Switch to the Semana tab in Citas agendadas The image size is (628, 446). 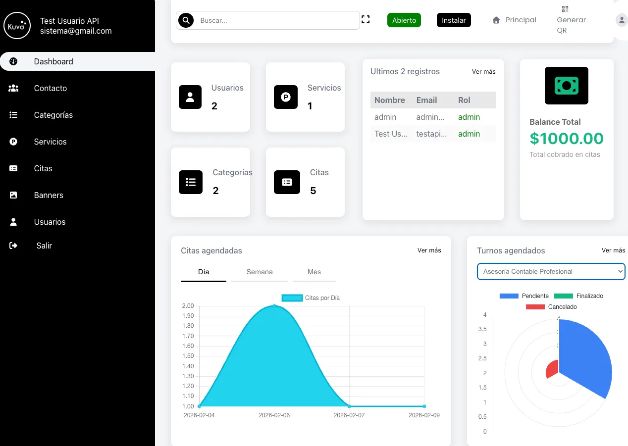point(259,272)
